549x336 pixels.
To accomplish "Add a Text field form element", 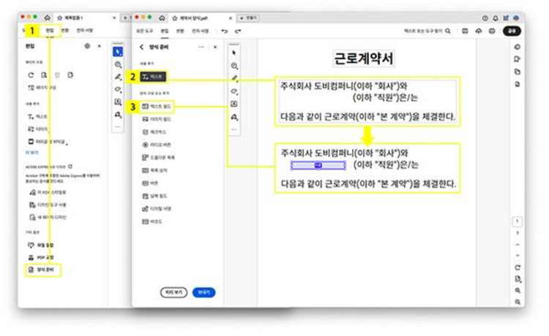I will (x=157, y=107).
